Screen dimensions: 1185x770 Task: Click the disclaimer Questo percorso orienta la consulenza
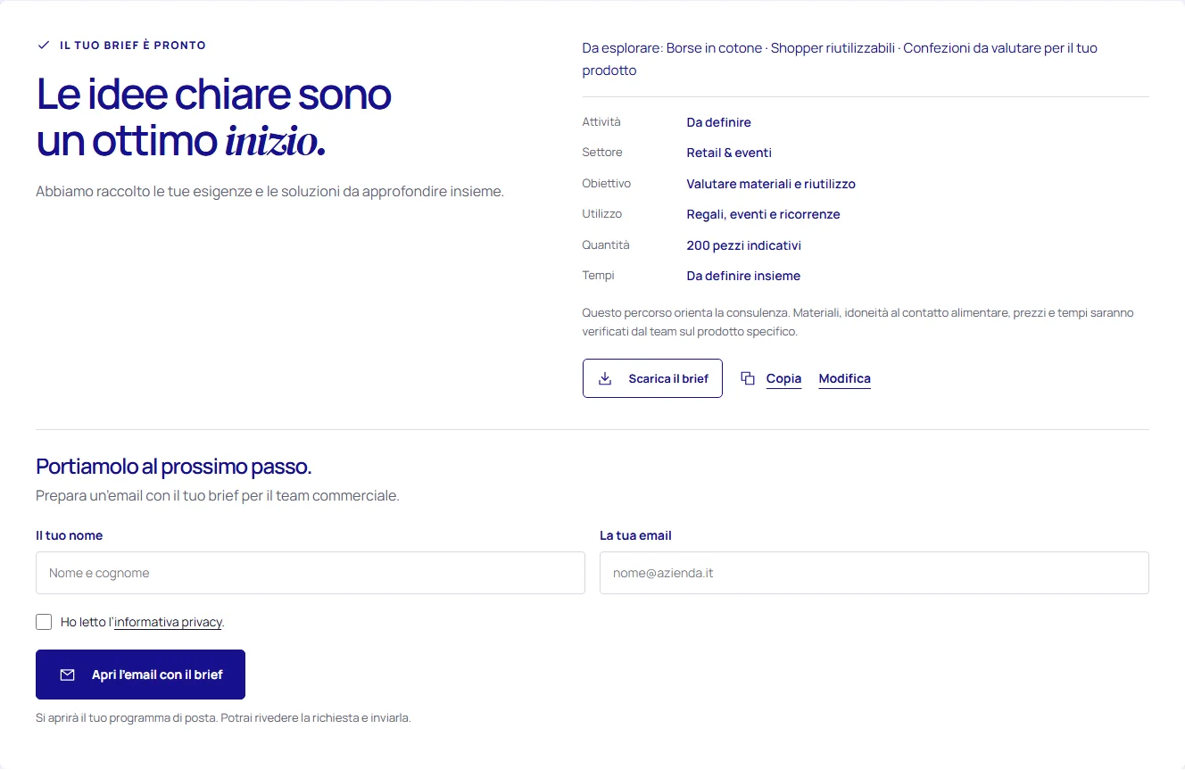[858, 322]
